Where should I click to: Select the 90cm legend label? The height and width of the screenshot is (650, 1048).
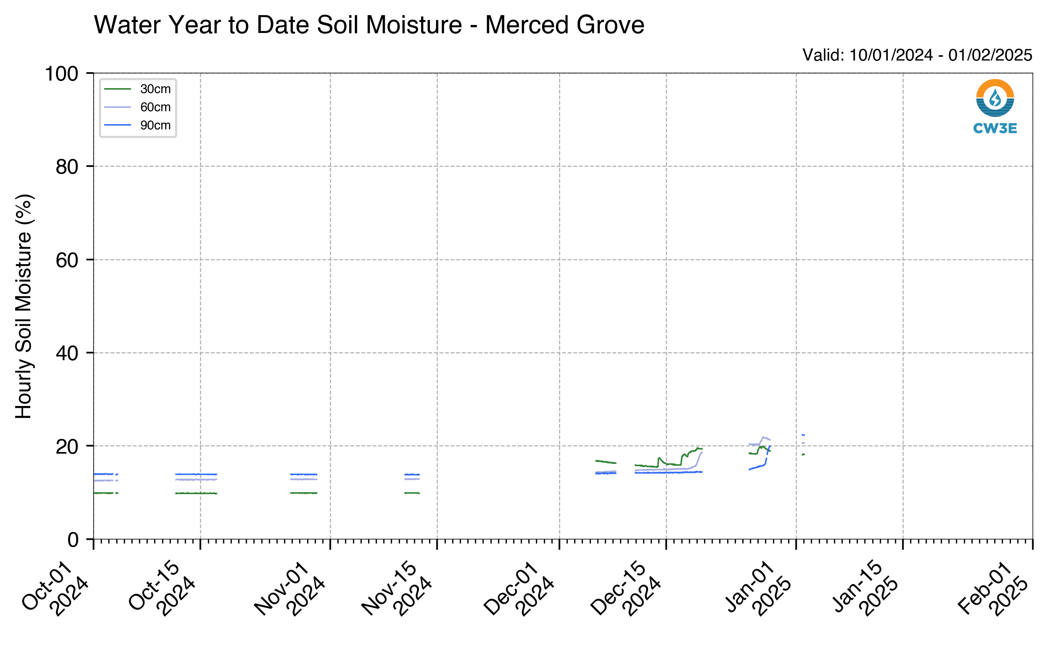(x=155, y=125)
